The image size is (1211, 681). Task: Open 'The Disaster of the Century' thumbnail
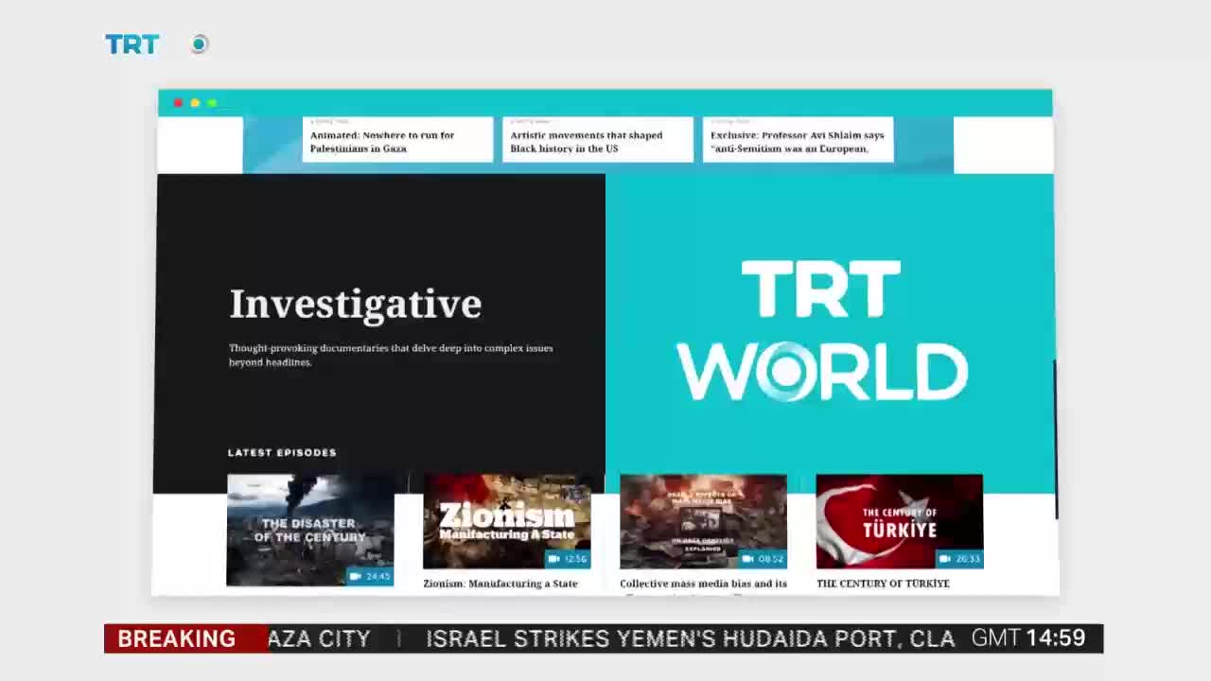tap(310, 530)
